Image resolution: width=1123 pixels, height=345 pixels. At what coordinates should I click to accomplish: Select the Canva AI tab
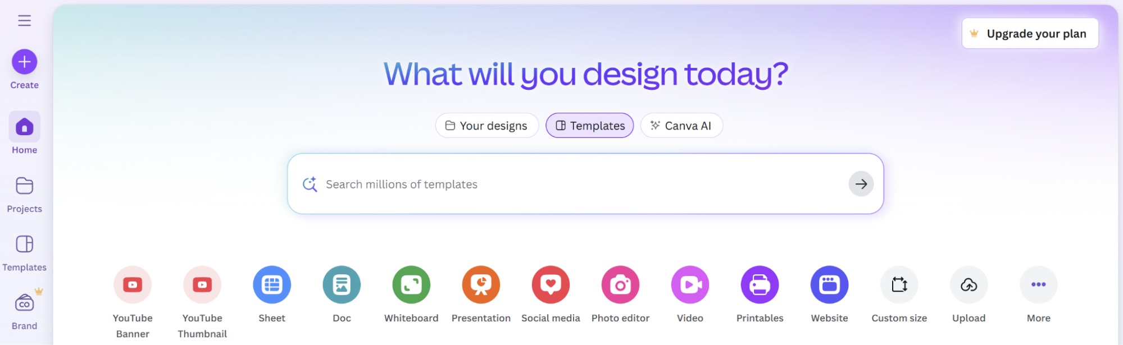[x=681, y=126]
